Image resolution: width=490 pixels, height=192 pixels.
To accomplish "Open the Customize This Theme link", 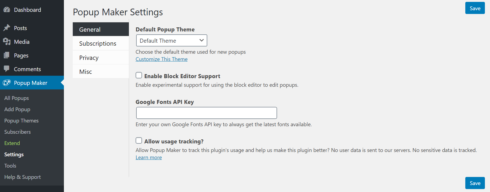I will pyautogui.click(x=162, y=59).
